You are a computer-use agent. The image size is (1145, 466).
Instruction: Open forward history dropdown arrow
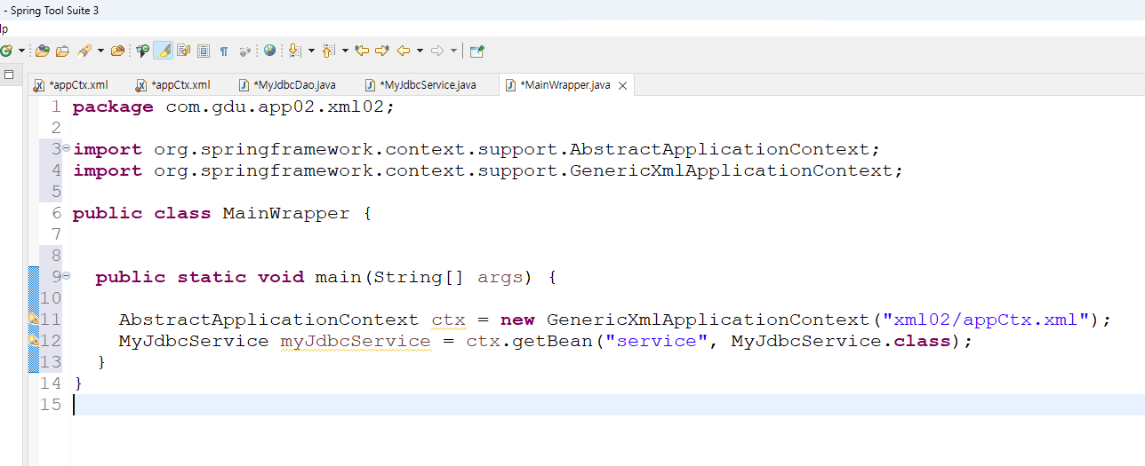(x=453, y=51)
